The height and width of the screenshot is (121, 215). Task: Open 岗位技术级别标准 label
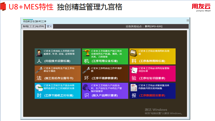point(59,61)
